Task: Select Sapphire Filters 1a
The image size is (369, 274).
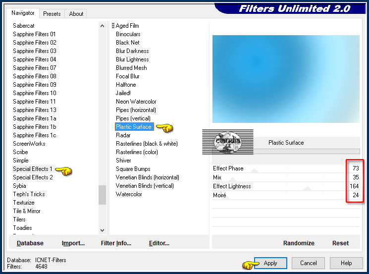Action: [x=35, y=118]
